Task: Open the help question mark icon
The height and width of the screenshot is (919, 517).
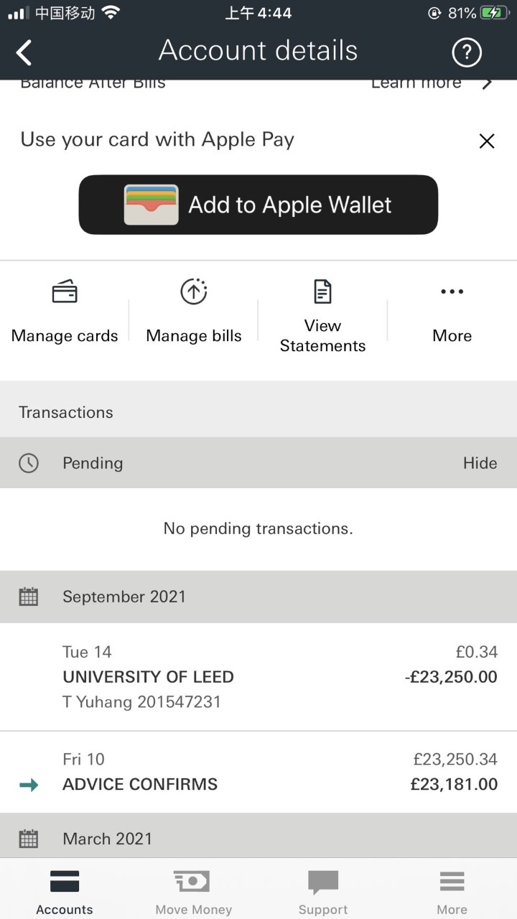Action: [x=466, y=52]
